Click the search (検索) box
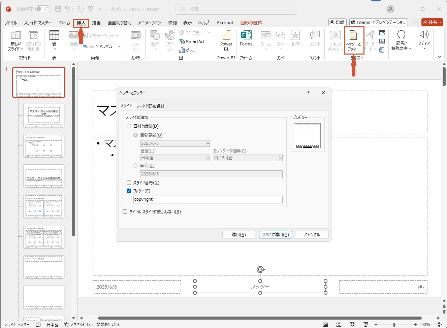Screen dimensions: 447x328 (236, 9)
